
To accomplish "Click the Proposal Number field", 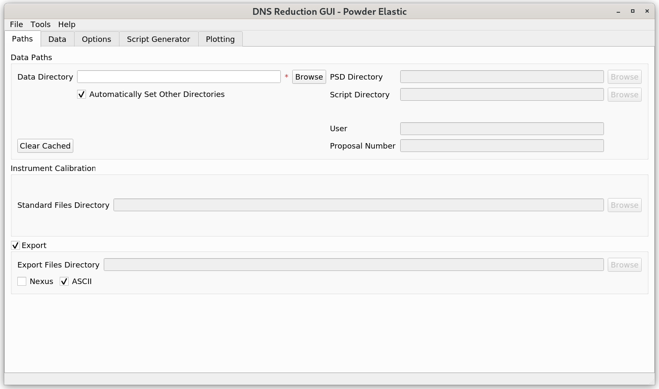I will point(502,146).
